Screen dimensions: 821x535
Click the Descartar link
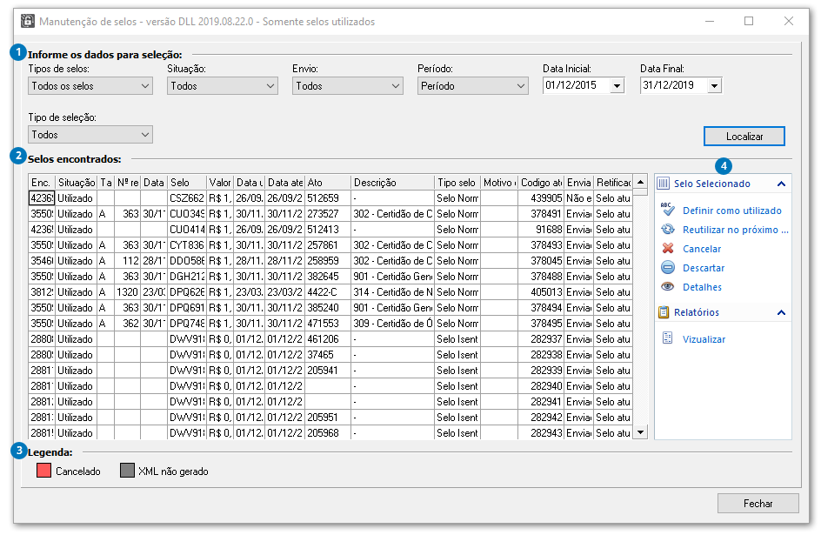point(704,268)
